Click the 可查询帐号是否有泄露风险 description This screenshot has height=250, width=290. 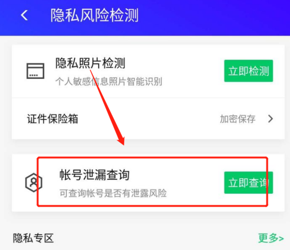pos(113,193)
